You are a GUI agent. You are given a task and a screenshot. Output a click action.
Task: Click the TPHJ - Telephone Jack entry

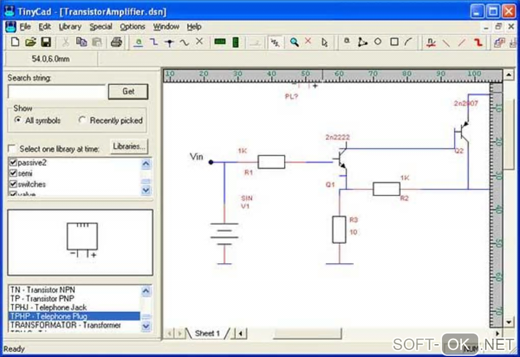pos(74,308)
